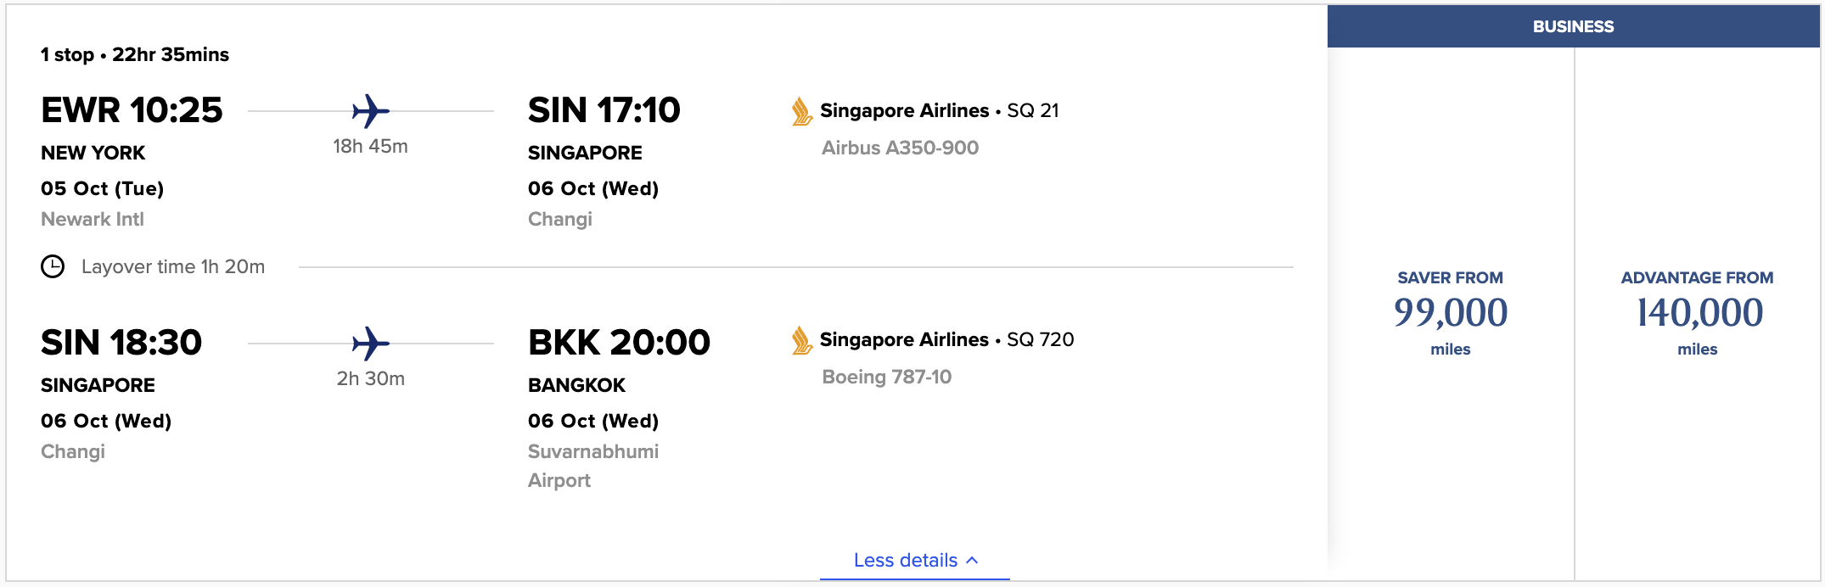1825x587 pixels.
Task: Select the Saver 99,000 miles fare
Action: pyautogui.click(x=1450, y=312)
